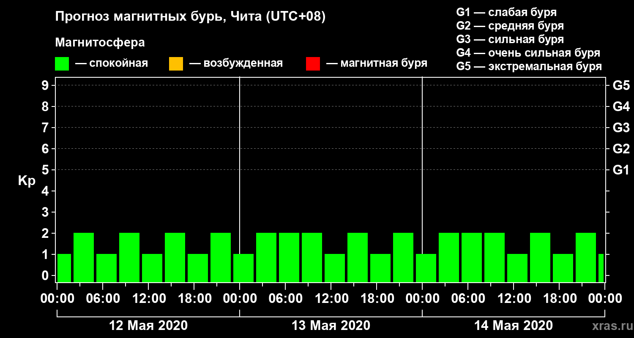Screen dimensions: 634x338
Task: Click the 'Kp' axis title
Action: (27, 181)
